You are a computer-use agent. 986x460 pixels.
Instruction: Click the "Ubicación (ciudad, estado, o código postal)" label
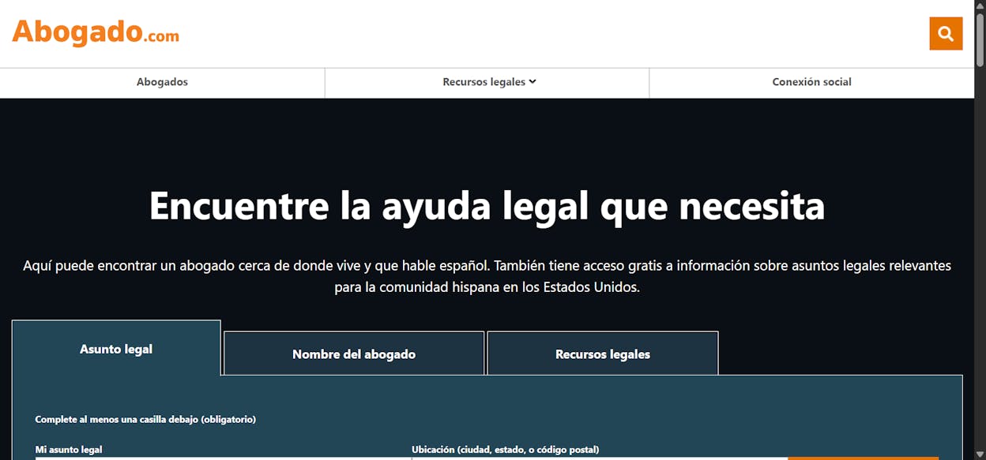505,450
